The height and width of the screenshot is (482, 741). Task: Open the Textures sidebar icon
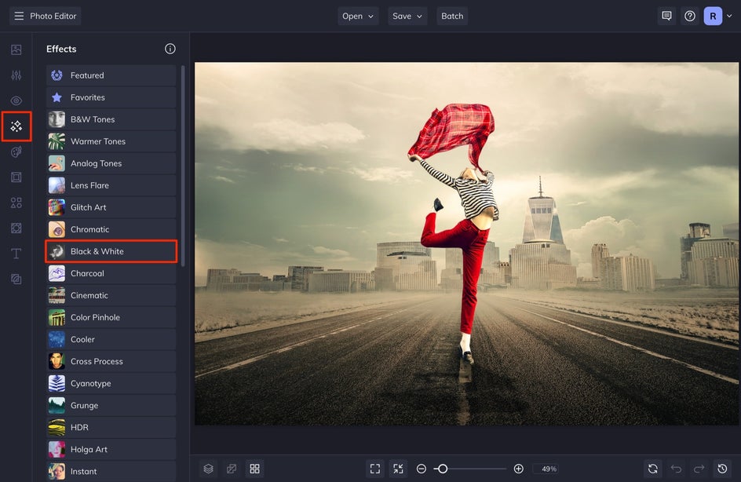tap(16, 279)
